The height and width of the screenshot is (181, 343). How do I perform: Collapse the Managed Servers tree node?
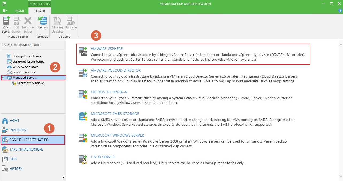(3, 78)
